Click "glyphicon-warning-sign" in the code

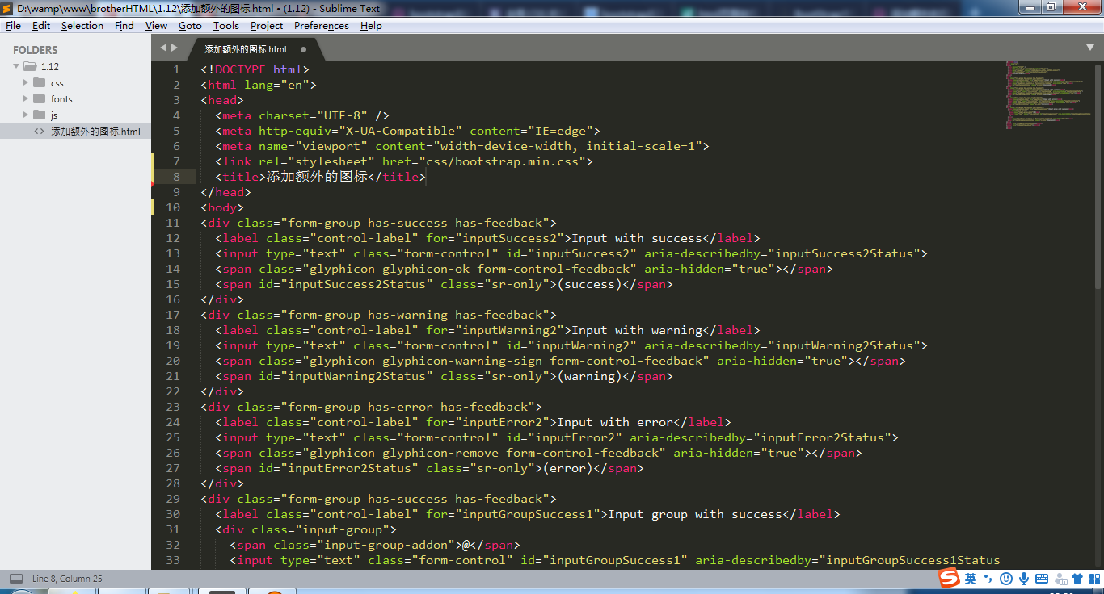click(462, 361)
